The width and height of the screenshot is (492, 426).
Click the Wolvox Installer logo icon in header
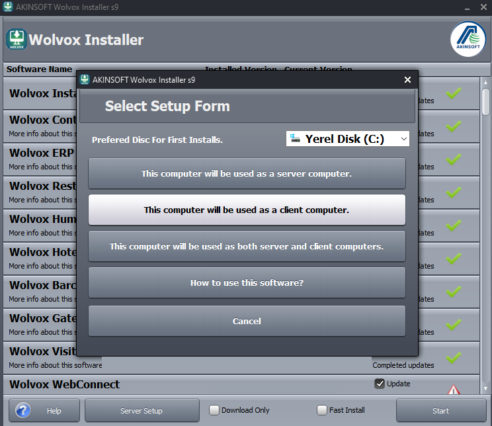point(17,39)
